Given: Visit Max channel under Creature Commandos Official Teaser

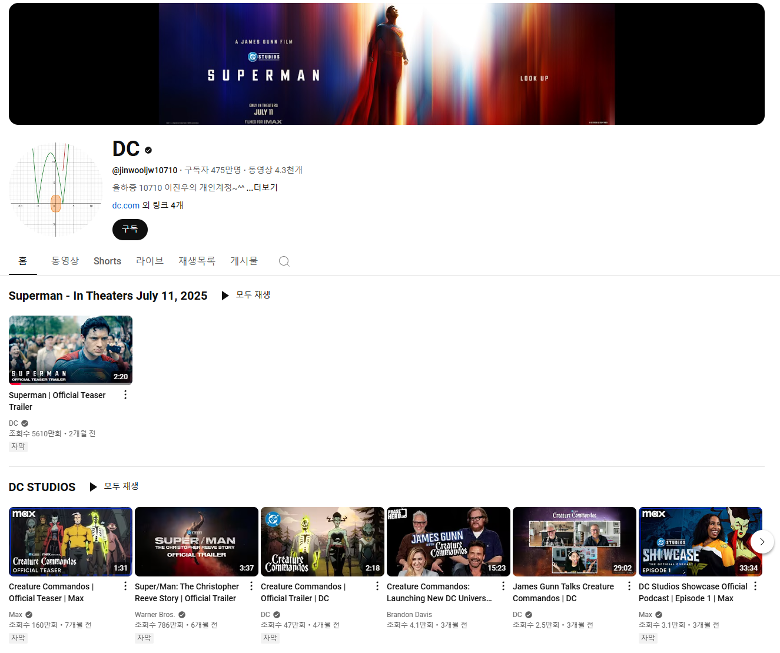Looking at the screenshot, I should point(15,615).
